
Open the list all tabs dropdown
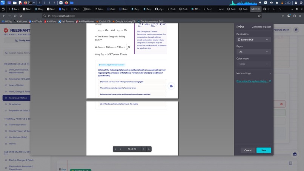pos(280,9)
